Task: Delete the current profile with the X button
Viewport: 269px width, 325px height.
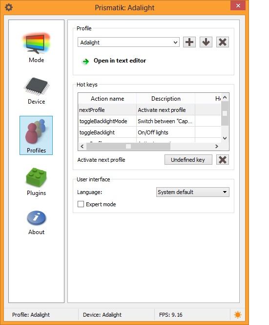Action: pos(223,43)
